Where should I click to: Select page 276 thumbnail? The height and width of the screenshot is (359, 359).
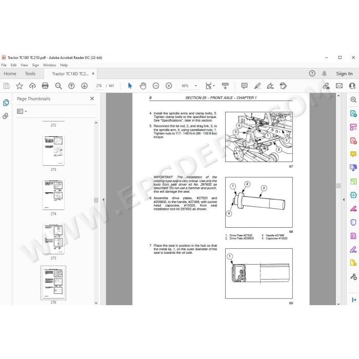pos(53,283)
